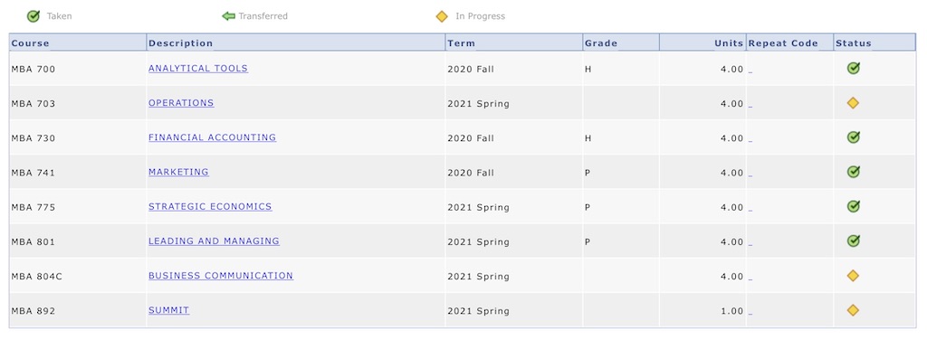Click the Taken checkmark for MBA 730
927x340 pixels.
[853, 137]
